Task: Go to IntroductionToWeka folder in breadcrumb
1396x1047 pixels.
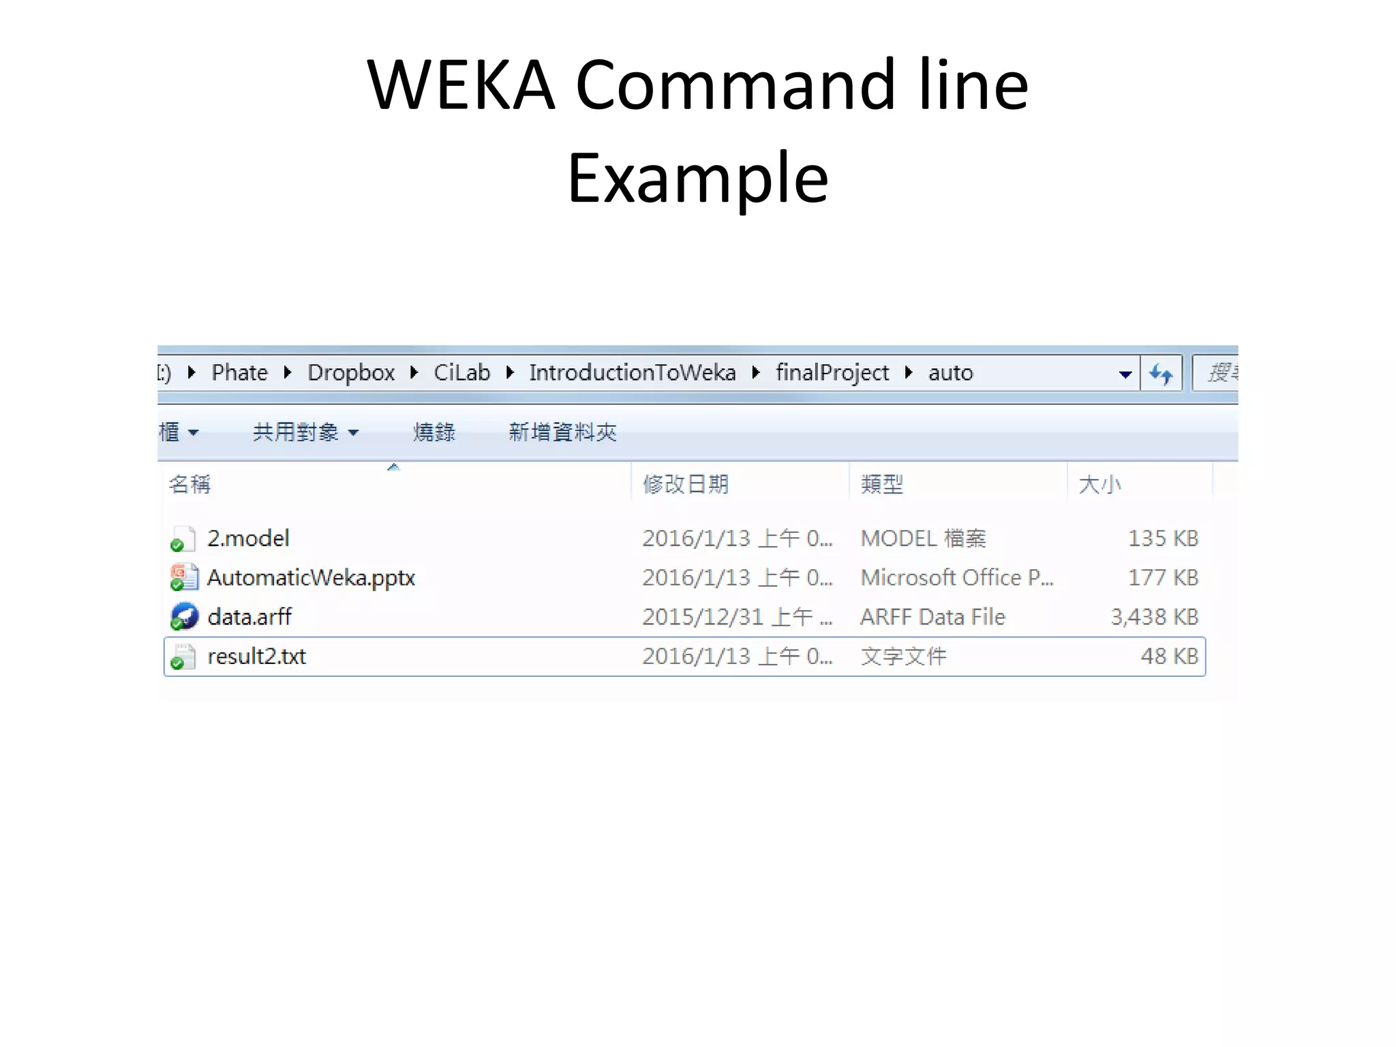Action: click(633, 373)
